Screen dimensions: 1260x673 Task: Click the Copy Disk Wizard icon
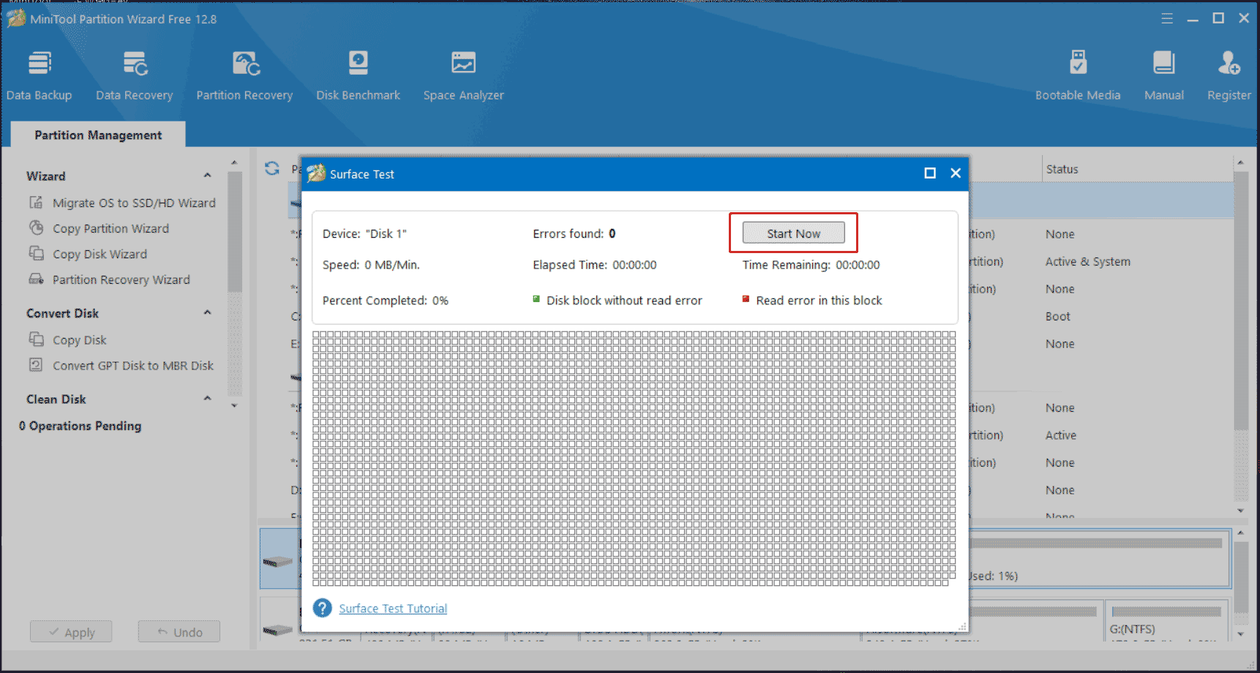[x=36, y=253]
